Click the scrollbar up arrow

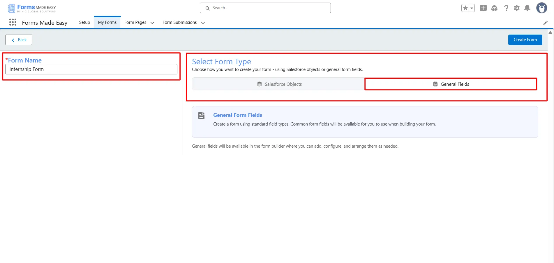550,33
